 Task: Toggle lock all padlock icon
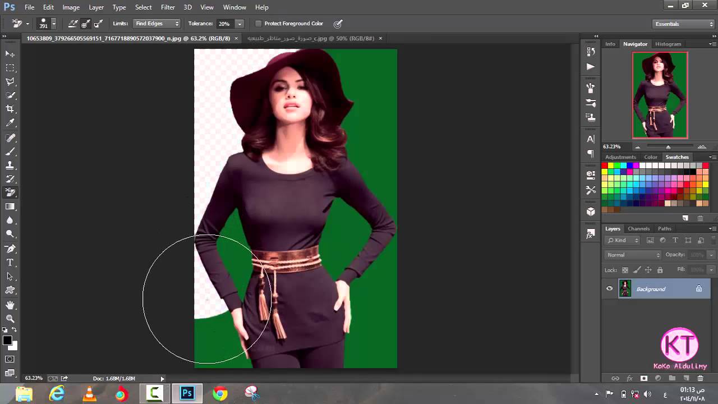tap(660, 270)
